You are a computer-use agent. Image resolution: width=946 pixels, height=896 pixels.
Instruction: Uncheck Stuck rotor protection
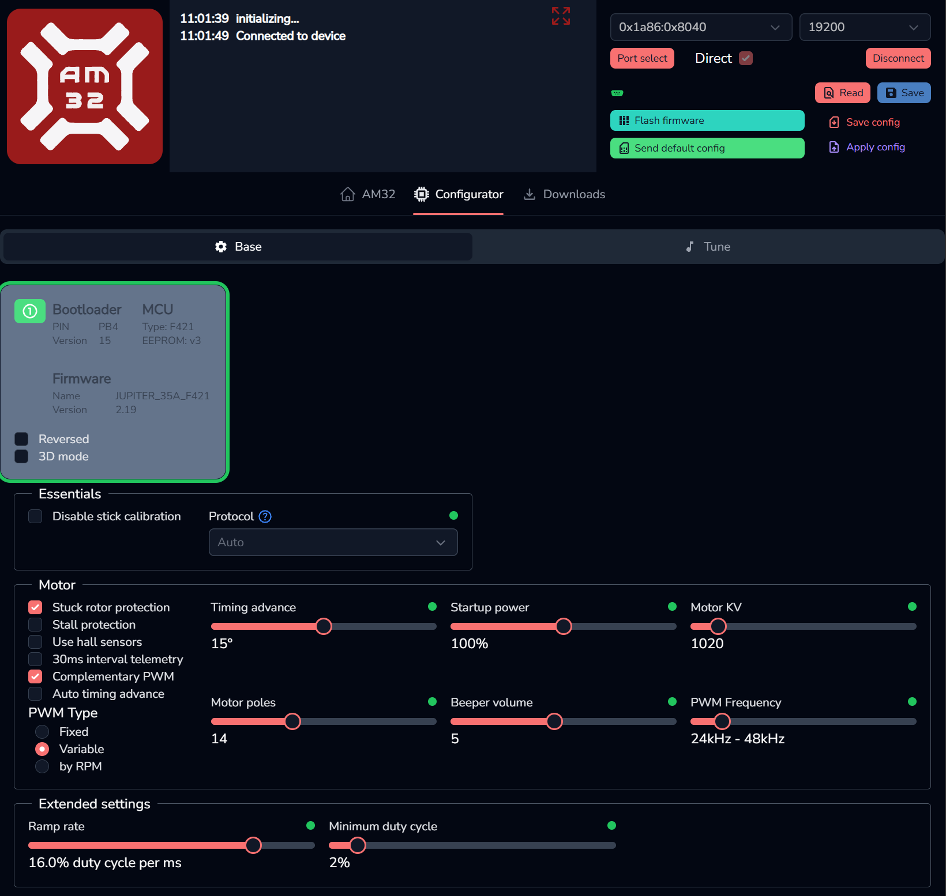click(x=35, y=607)
